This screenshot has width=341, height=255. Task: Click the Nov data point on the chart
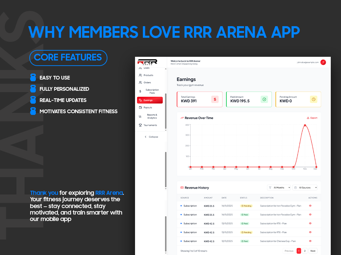(x=305, y=125)
